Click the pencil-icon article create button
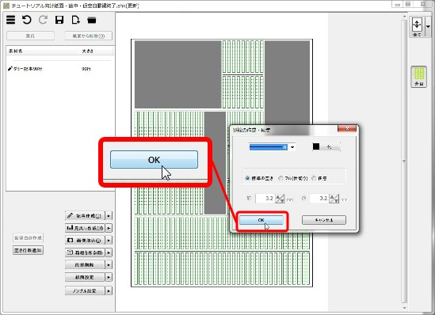The height and width of the screenshot is (315, 435). pyautogui.click(x=85, y=215)
